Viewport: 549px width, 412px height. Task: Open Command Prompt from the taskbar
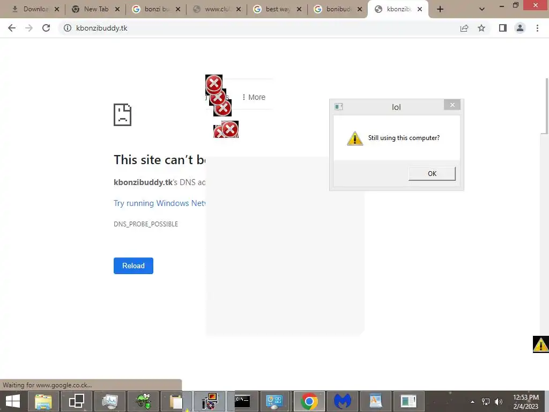pos(242,401)
